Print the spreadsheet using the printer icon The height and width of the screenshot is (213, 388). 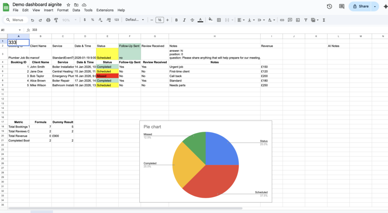(48, 20)
